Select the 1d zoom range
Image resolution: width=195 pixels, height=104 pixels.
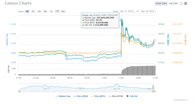pyautogui.click(x=27, y=11)
